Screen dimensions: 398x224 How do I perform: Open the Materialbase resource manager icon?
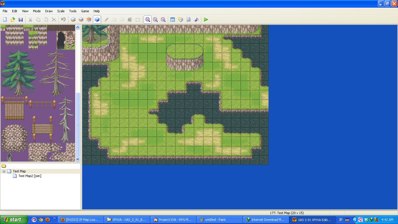(181, 20)
